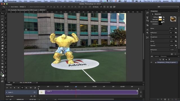
Task: Click the Drag 3D Object mode icon
Action: pyautogui.click(x=108, y=7)
